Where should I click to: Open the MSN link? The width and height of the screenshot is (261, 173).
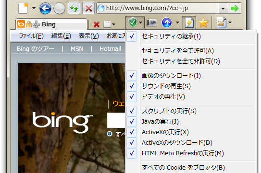coord(77,49)
